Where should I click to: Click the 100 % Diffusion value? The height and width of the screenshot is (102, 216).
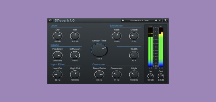tap(75, 61)
